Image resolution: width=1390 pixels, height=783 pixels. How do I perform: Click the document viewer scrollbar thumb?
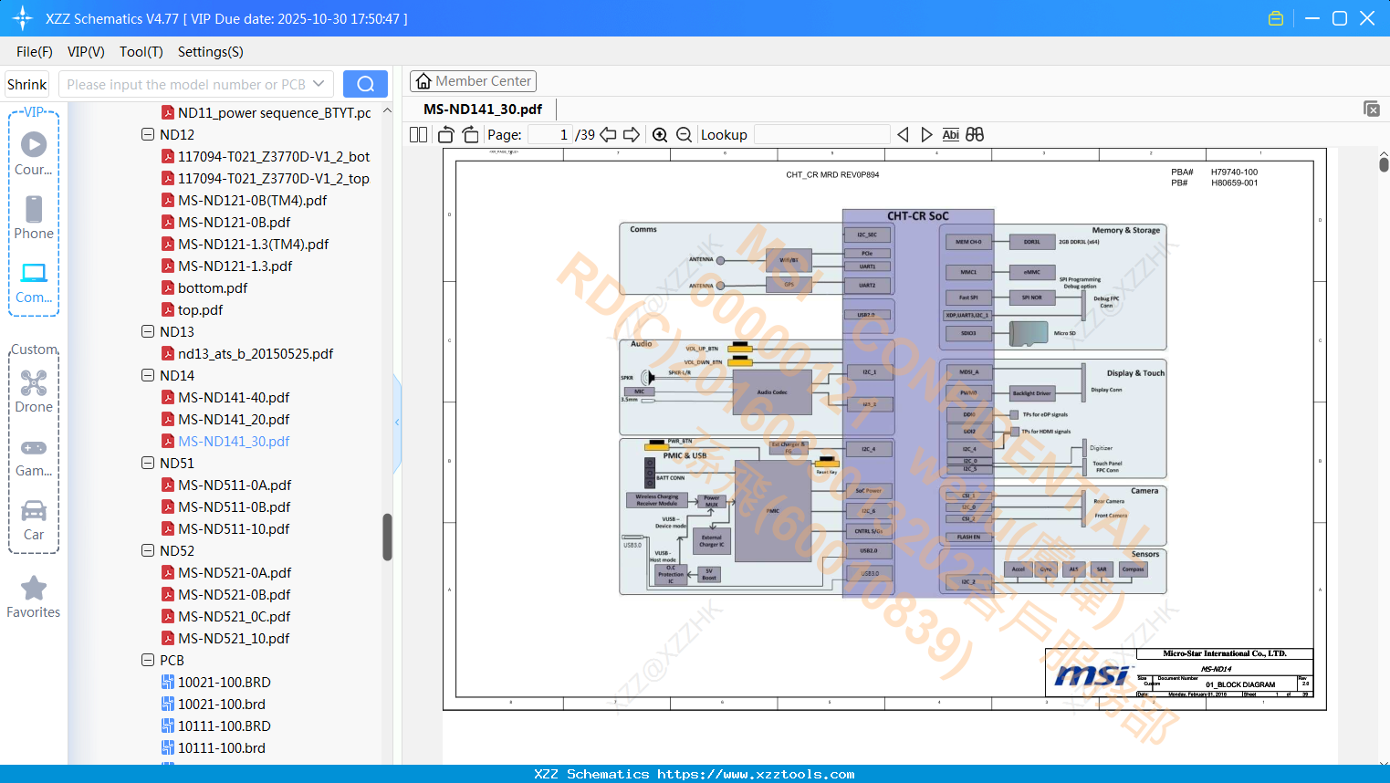point(1384,164)
